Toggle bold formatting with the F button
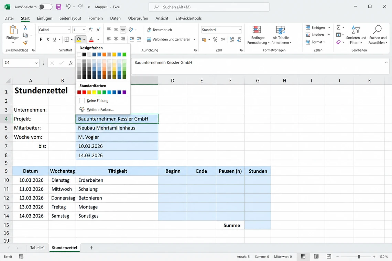The width and height of the screenshot is (392, 261). [41, 39]
